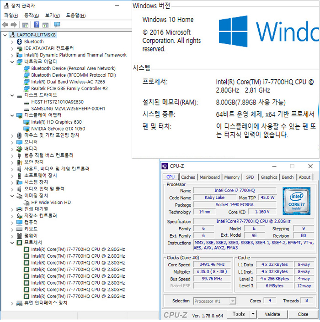Image resolution: width=320 pixels, height=322 pixels.
Task: Click the blue Help question-mark toolbar icon
Action: coord(37,25)
